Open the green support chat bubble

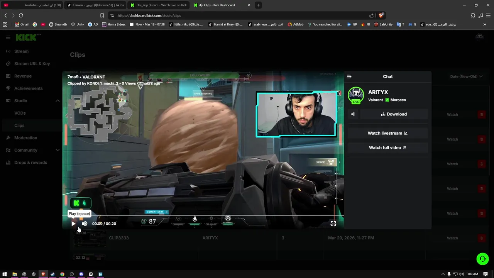pos(482,259)
